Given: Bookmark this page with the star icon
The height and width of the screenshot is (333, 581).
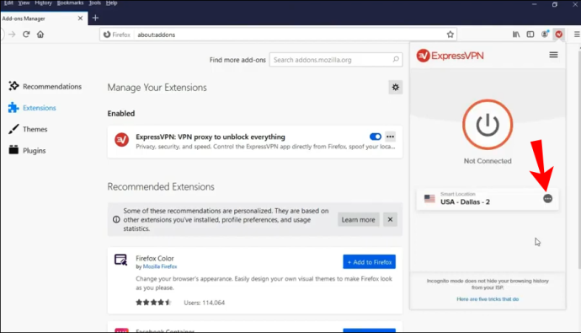Looking at the screenshot, I should (x=450, y=35).
